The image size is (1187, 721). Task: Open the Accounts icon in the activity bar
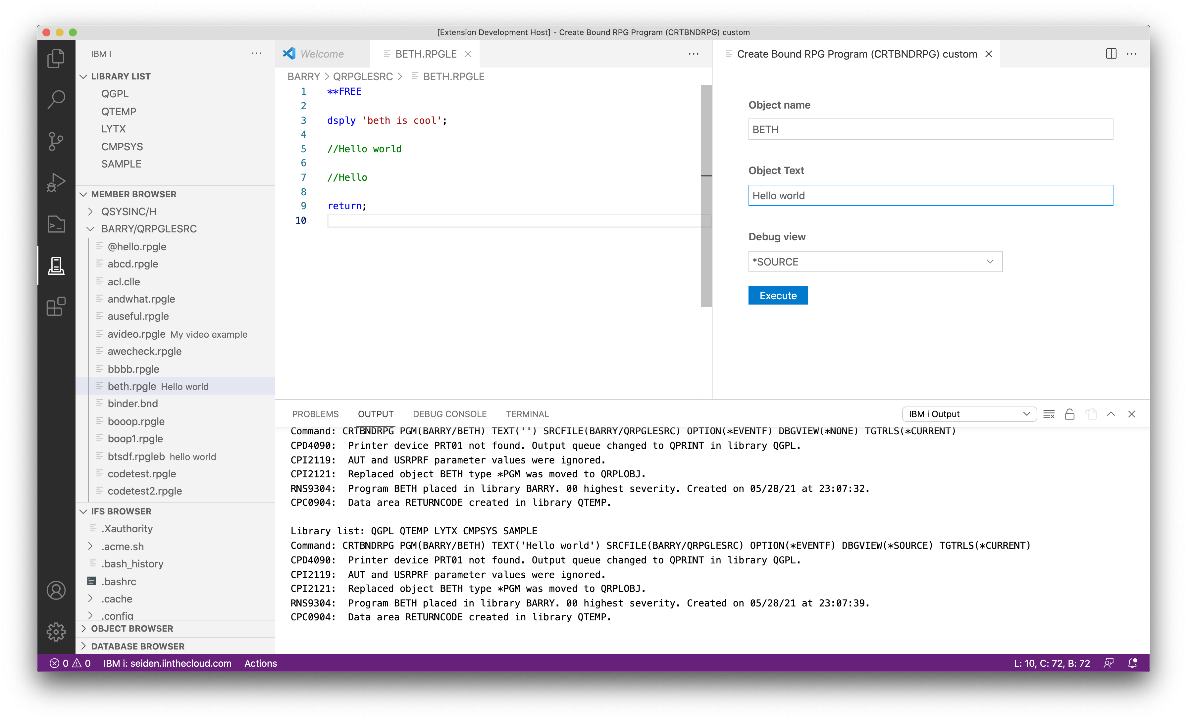(56, 591)
